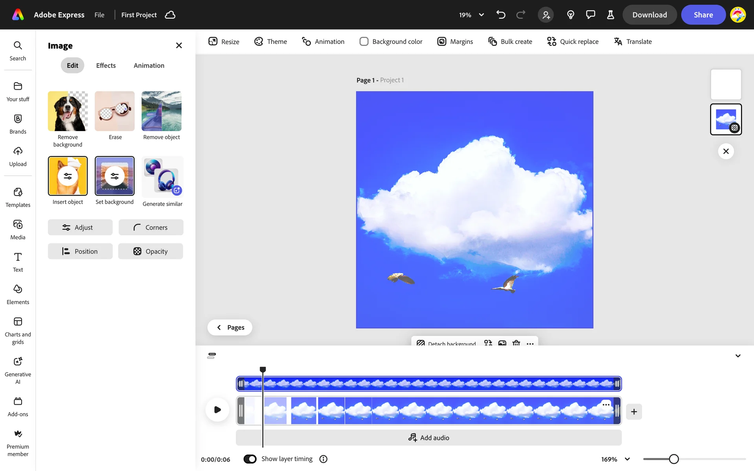Image resolution: width=754 pixels, height=471 pixels.
Task: Open the File menu
Action: coord(99,15)
